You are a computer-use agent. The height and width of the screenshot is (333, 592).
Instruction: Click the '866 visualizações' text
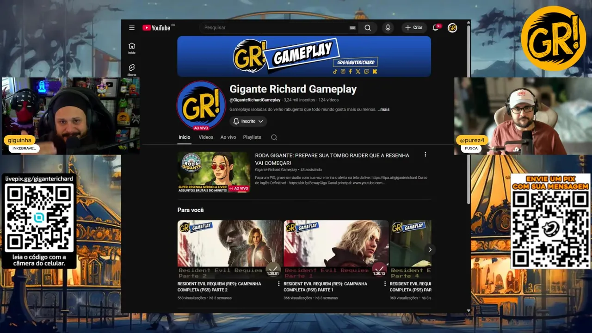pyautogui.click(x=297, y=298)
